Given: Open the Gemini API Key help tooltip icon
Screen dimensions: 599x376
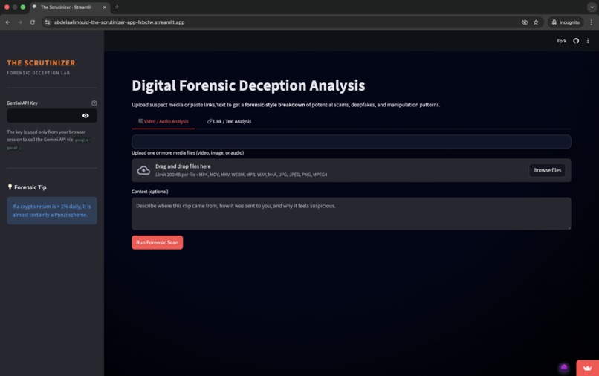Looking at the screenshot, I should pos(94,103).
